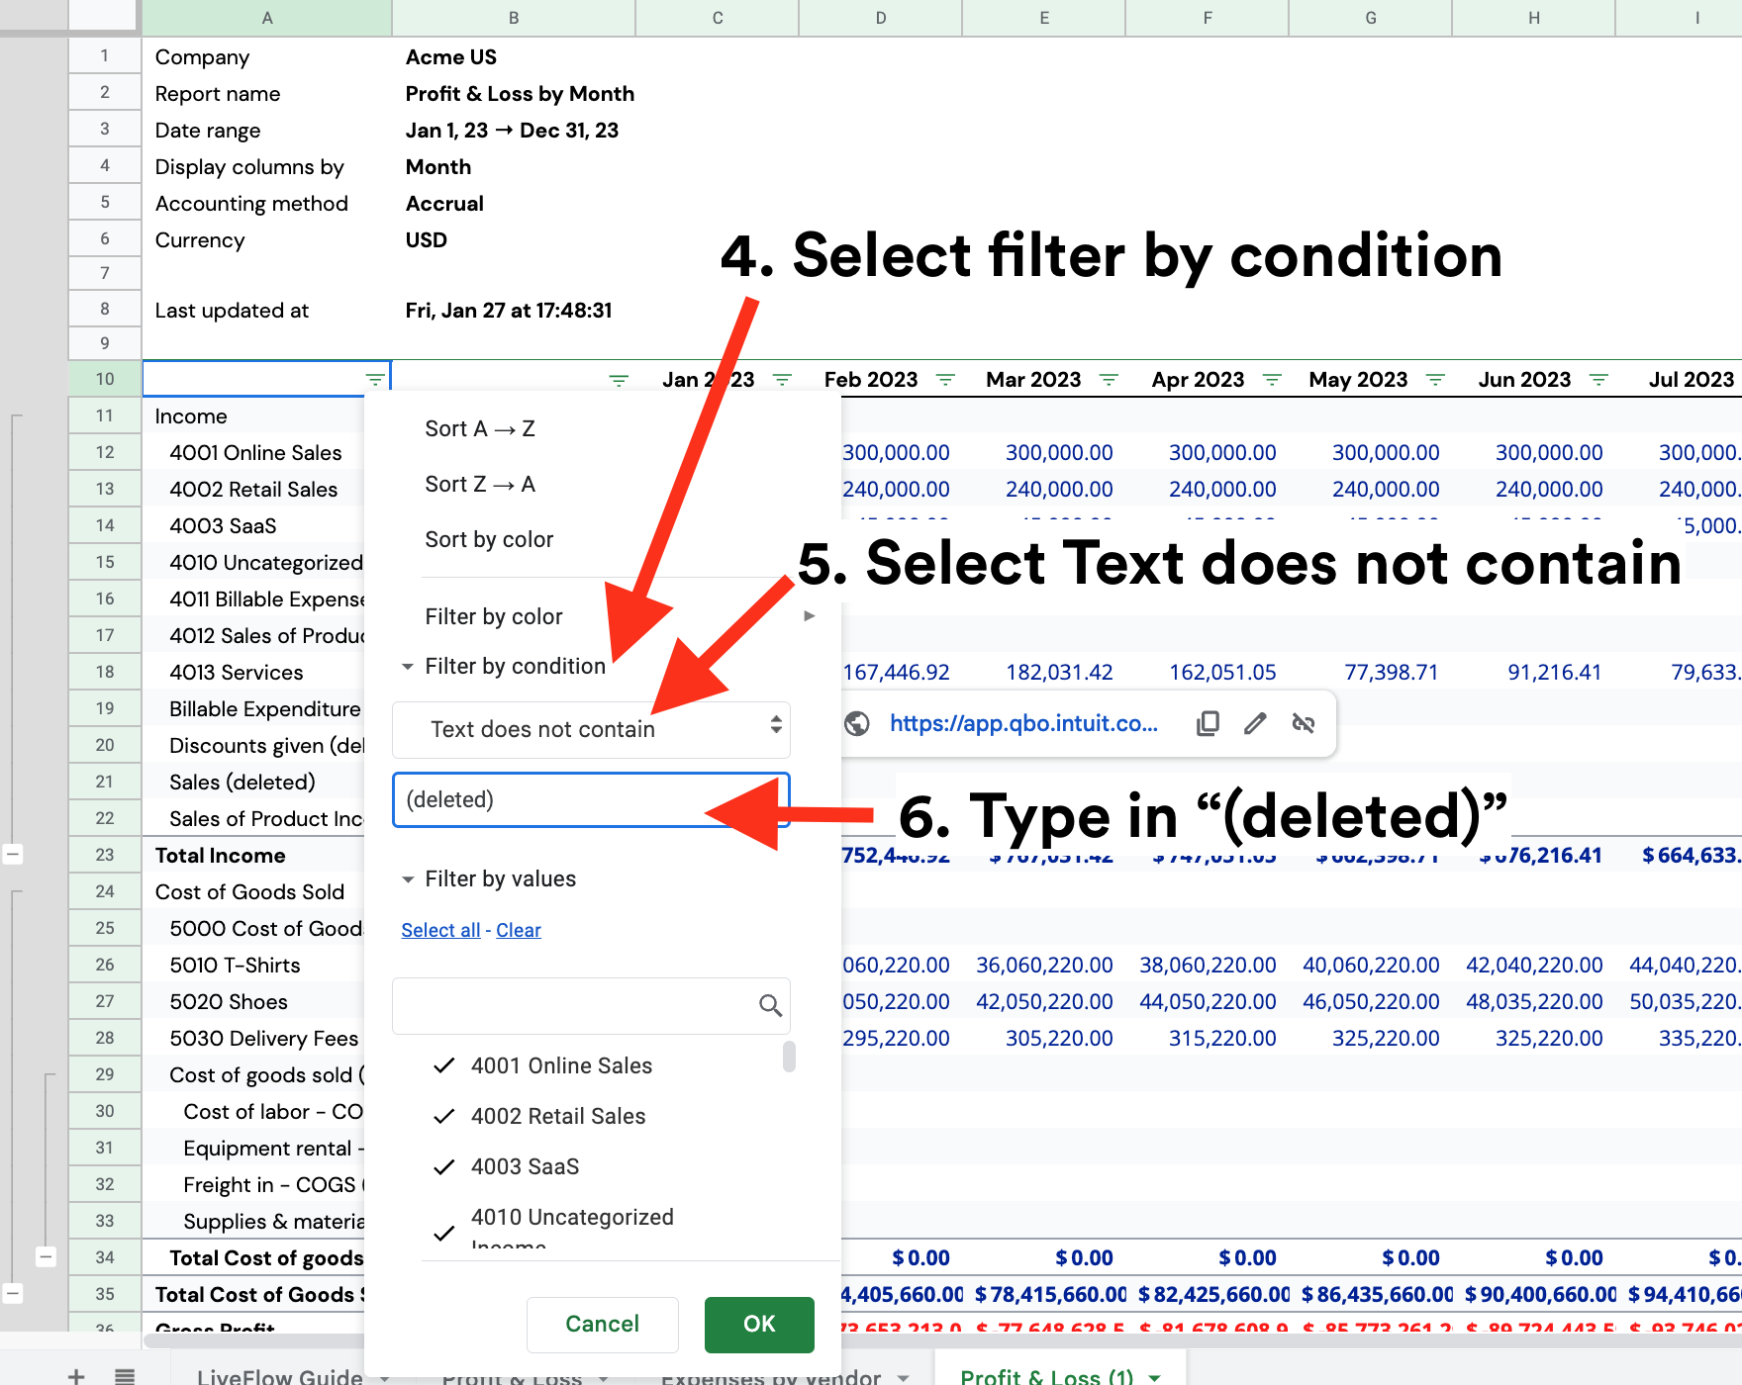
Task: Edit the link with the pencil icon
Action: (x=1255, y=724)
